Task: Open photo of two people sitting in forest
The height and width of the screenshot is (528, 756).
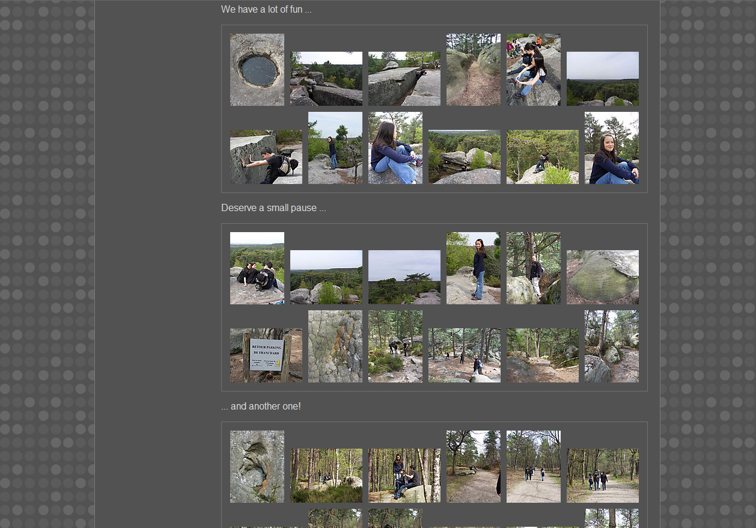Action: (x=404, y=476)
